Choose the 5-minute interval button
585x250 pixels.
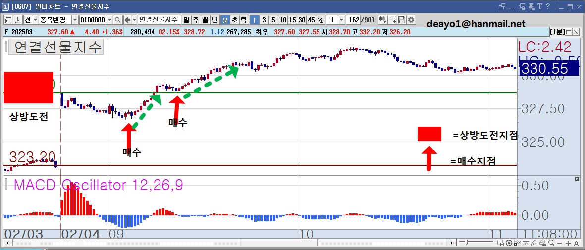pos(273,20)
